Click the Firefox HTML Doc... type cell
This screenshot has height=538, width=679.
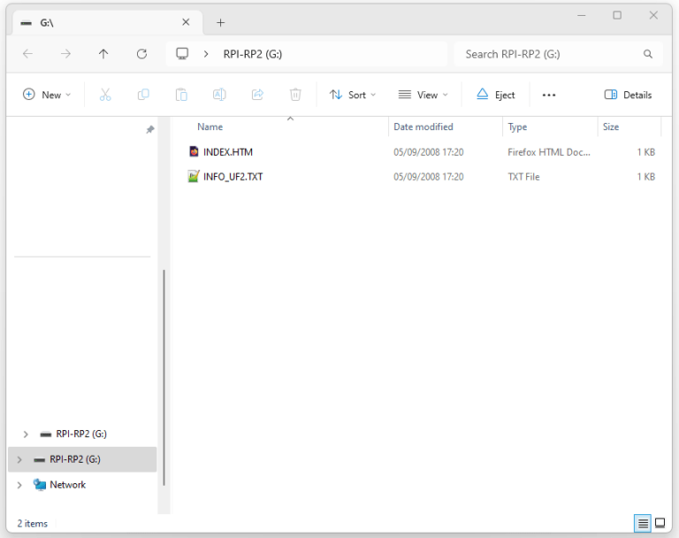click(549, 152)
